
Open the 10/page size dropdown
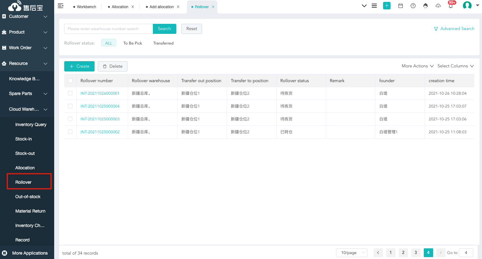point(352,253)
